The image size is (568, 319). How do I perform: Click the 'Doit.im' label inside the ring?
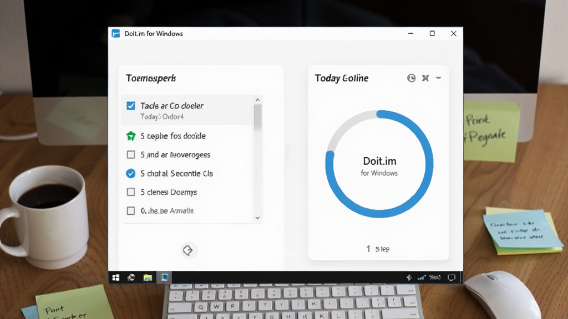tap(379, 161)
